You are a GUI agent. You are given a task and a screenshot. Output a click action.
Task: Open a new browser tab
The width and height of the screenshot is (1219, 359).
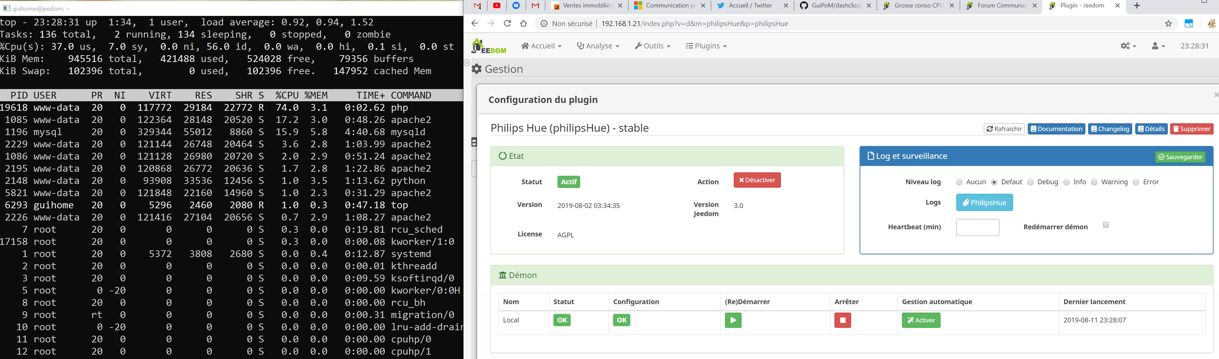1137,6
